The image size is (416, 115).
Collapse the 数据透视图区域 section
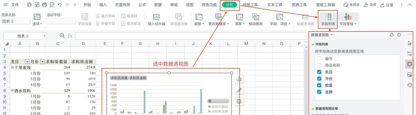tap(313, 109)
